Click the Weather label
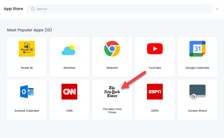The image size is (224, 138). coord(69,68)
